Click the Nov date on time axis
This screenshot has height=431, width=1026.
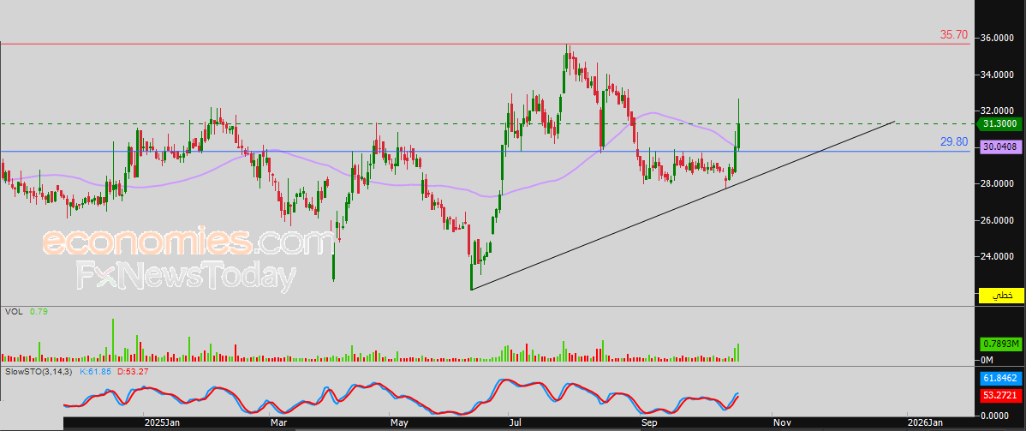pos(780,422)
